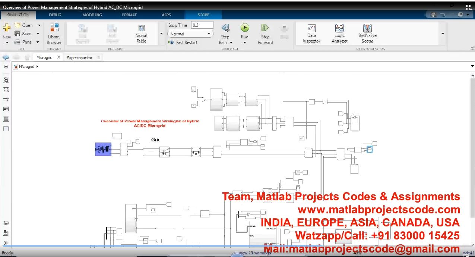Expand the Prepare section gallery arrow
Image resolution: width=475 pixels, height=257 pixels.
click(x=161, y=34)
